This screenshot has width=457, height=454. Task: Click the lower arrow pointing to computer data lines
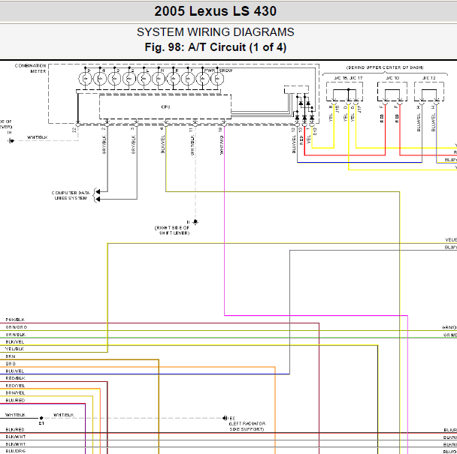pos(98,199)
